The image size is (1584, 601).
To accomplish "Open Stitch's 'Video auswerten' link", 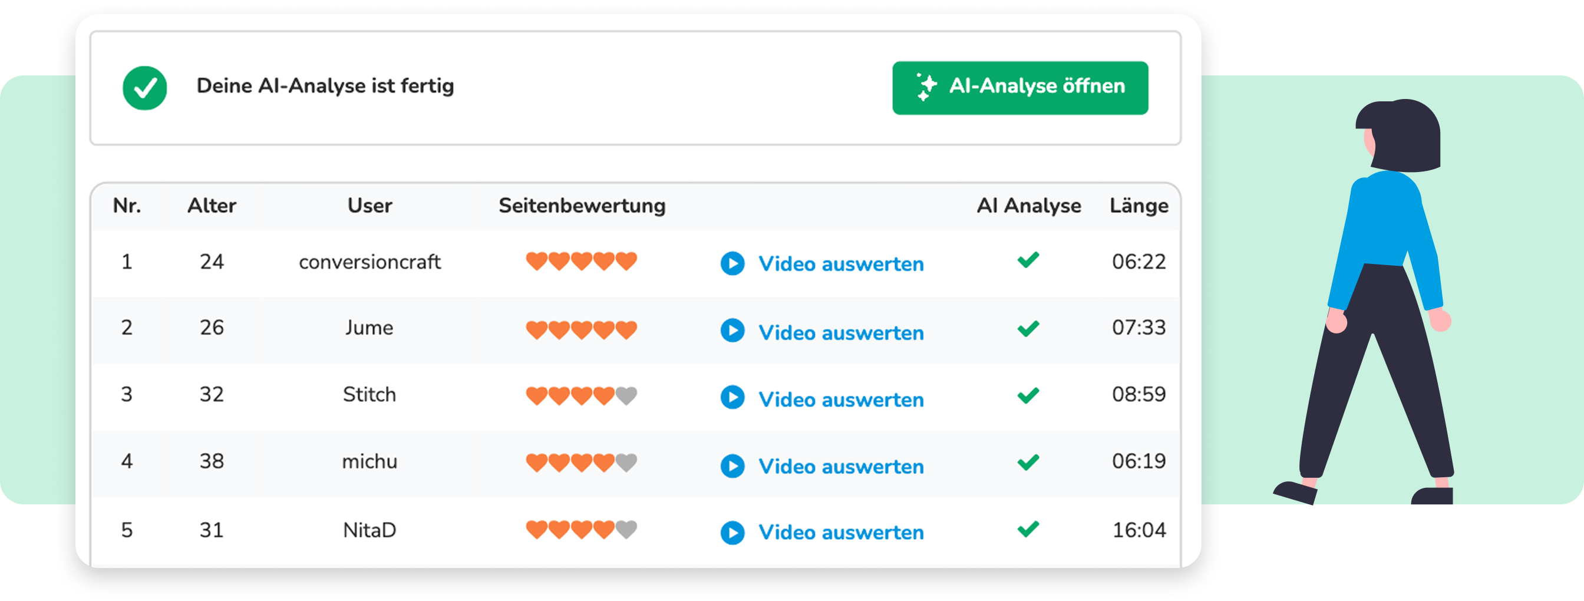I will pos(840,399).
